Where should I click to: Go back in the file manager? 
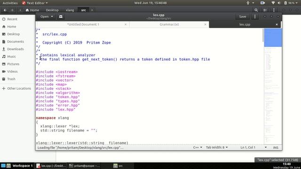point(5,10)
